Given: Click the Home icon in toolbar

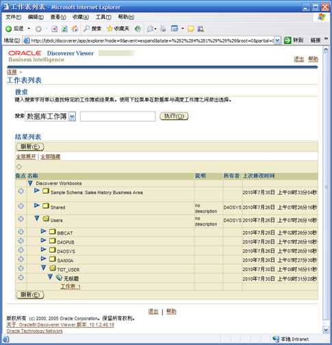Looking at the screenshot, I should pos(75,29).
